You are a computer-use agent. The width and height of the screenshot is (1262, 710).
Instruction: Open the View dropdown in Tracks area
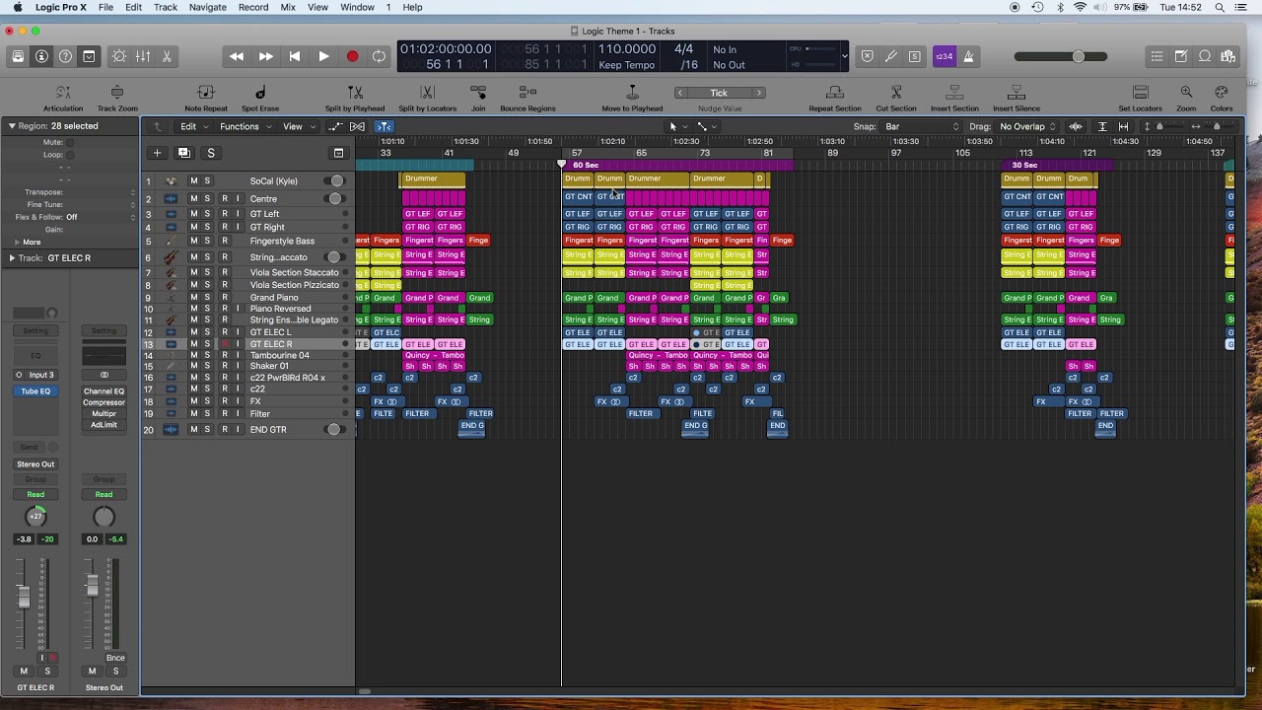click(299, 126)
